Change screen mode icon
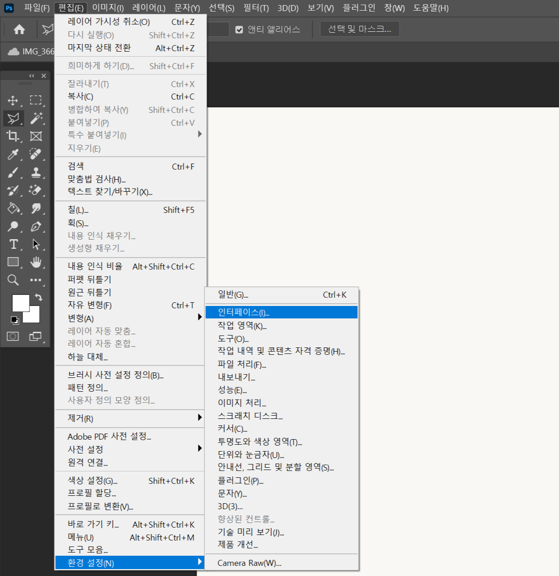559x576 pixels. (x=35, y=336)
